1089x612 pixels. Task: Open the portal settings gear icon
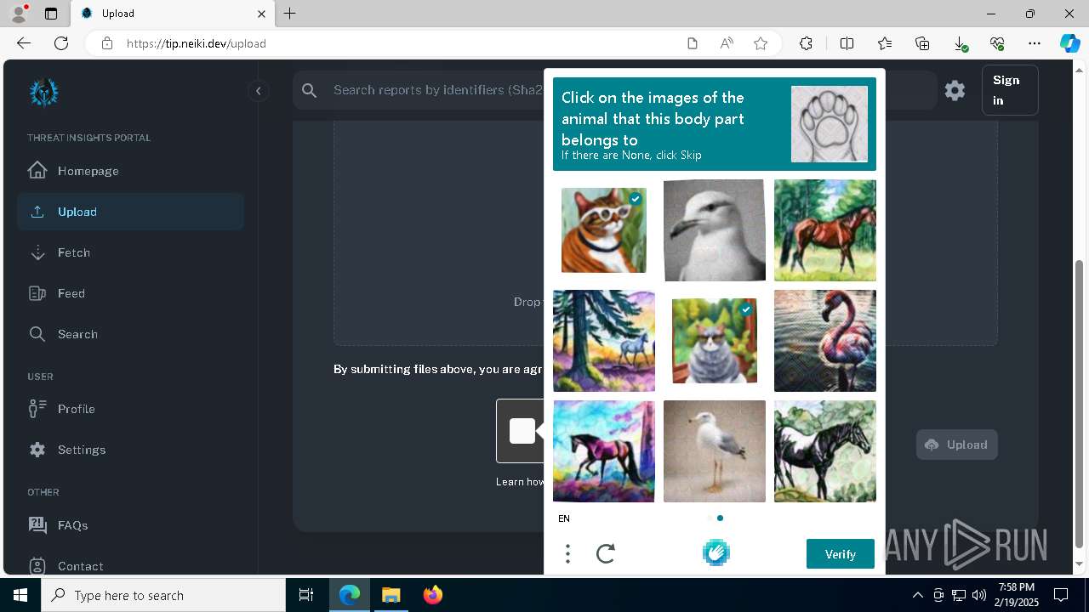point(955,90)
